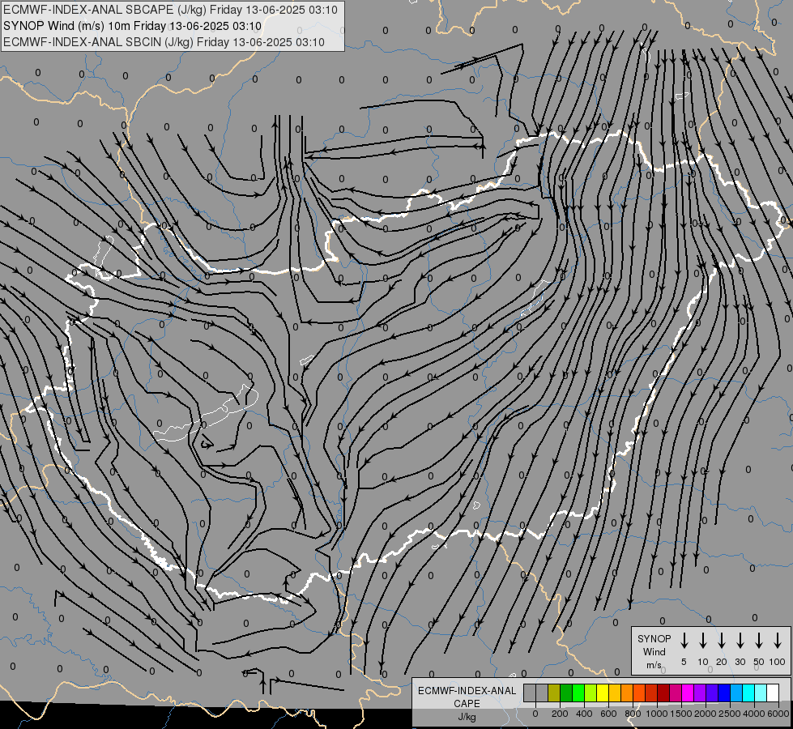Pick the pink-magenta CAPE swatch before 1500
The width and height of the screenshot is (793, 729).
(676, 693)
